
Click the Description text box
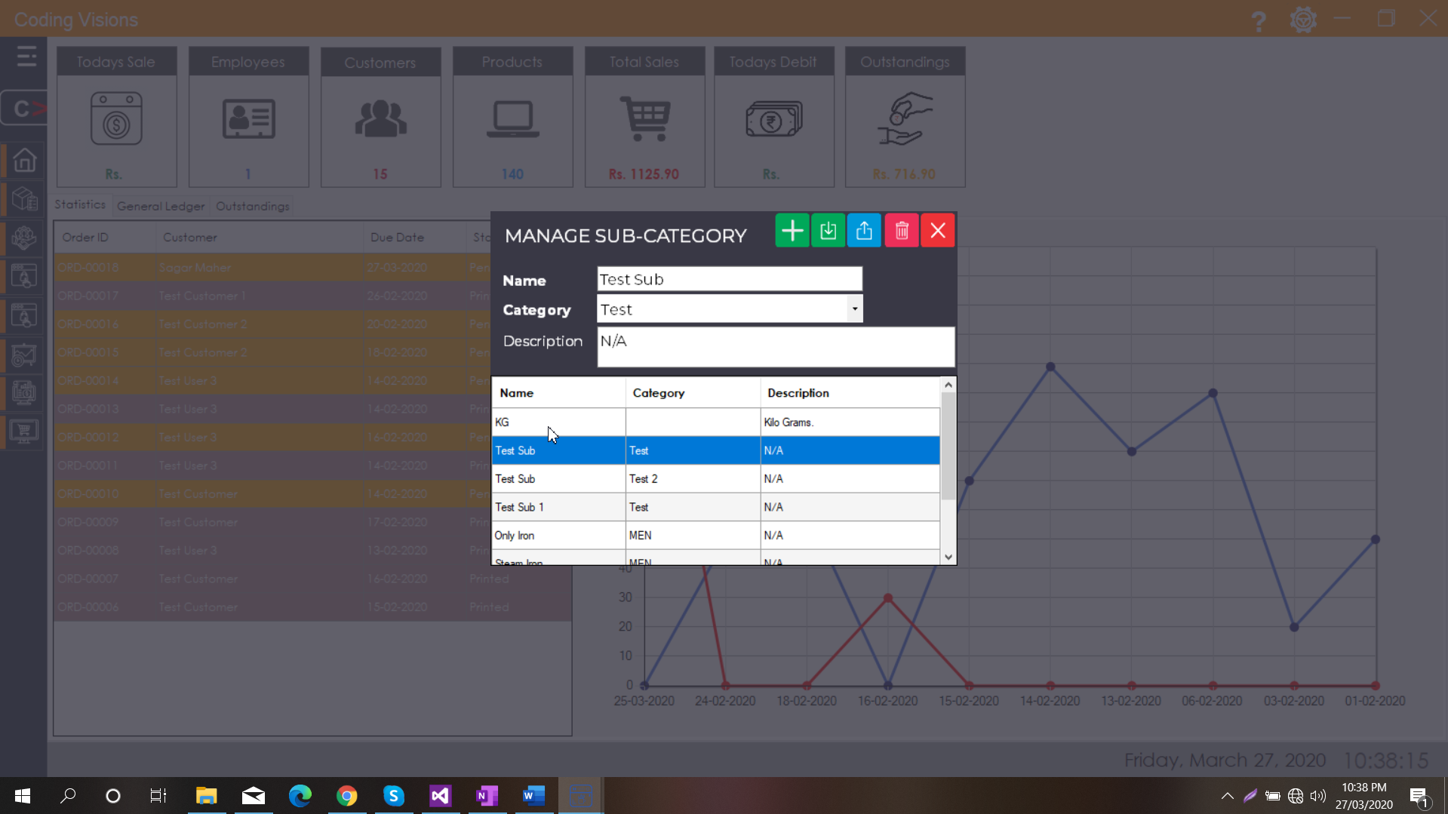coord(776,347)
